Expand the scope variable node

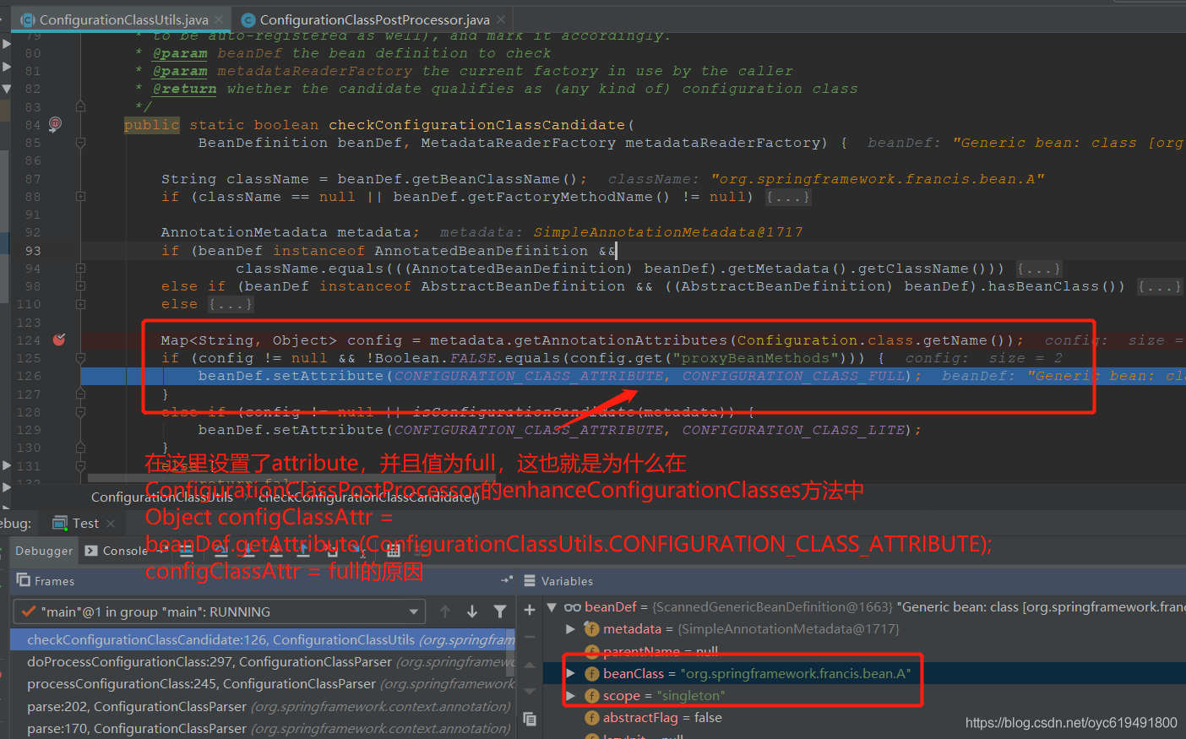pyautogui.click(x=570, y=695)
